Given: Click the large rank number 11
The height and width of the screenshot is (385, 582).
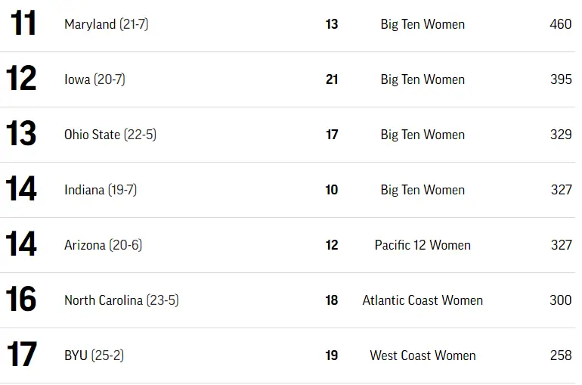Looking at the screenshot, I should pyautogui.click(x=23, y=24).
